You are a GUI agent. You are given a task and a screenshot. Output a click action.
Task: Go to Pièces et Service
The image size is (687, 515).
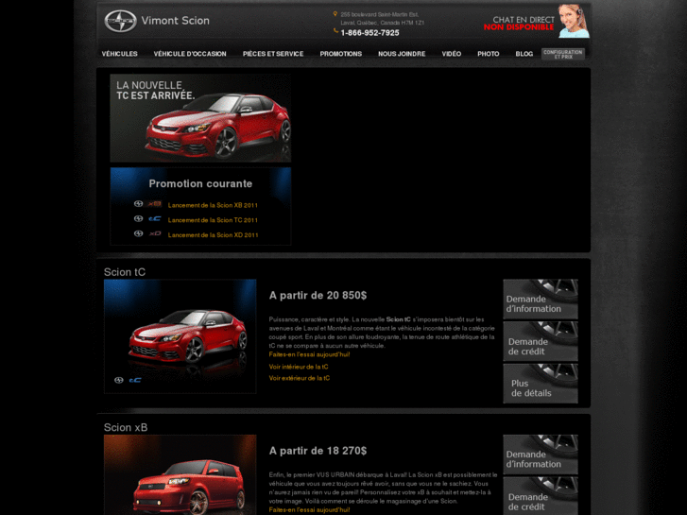[x=273, y=54]
